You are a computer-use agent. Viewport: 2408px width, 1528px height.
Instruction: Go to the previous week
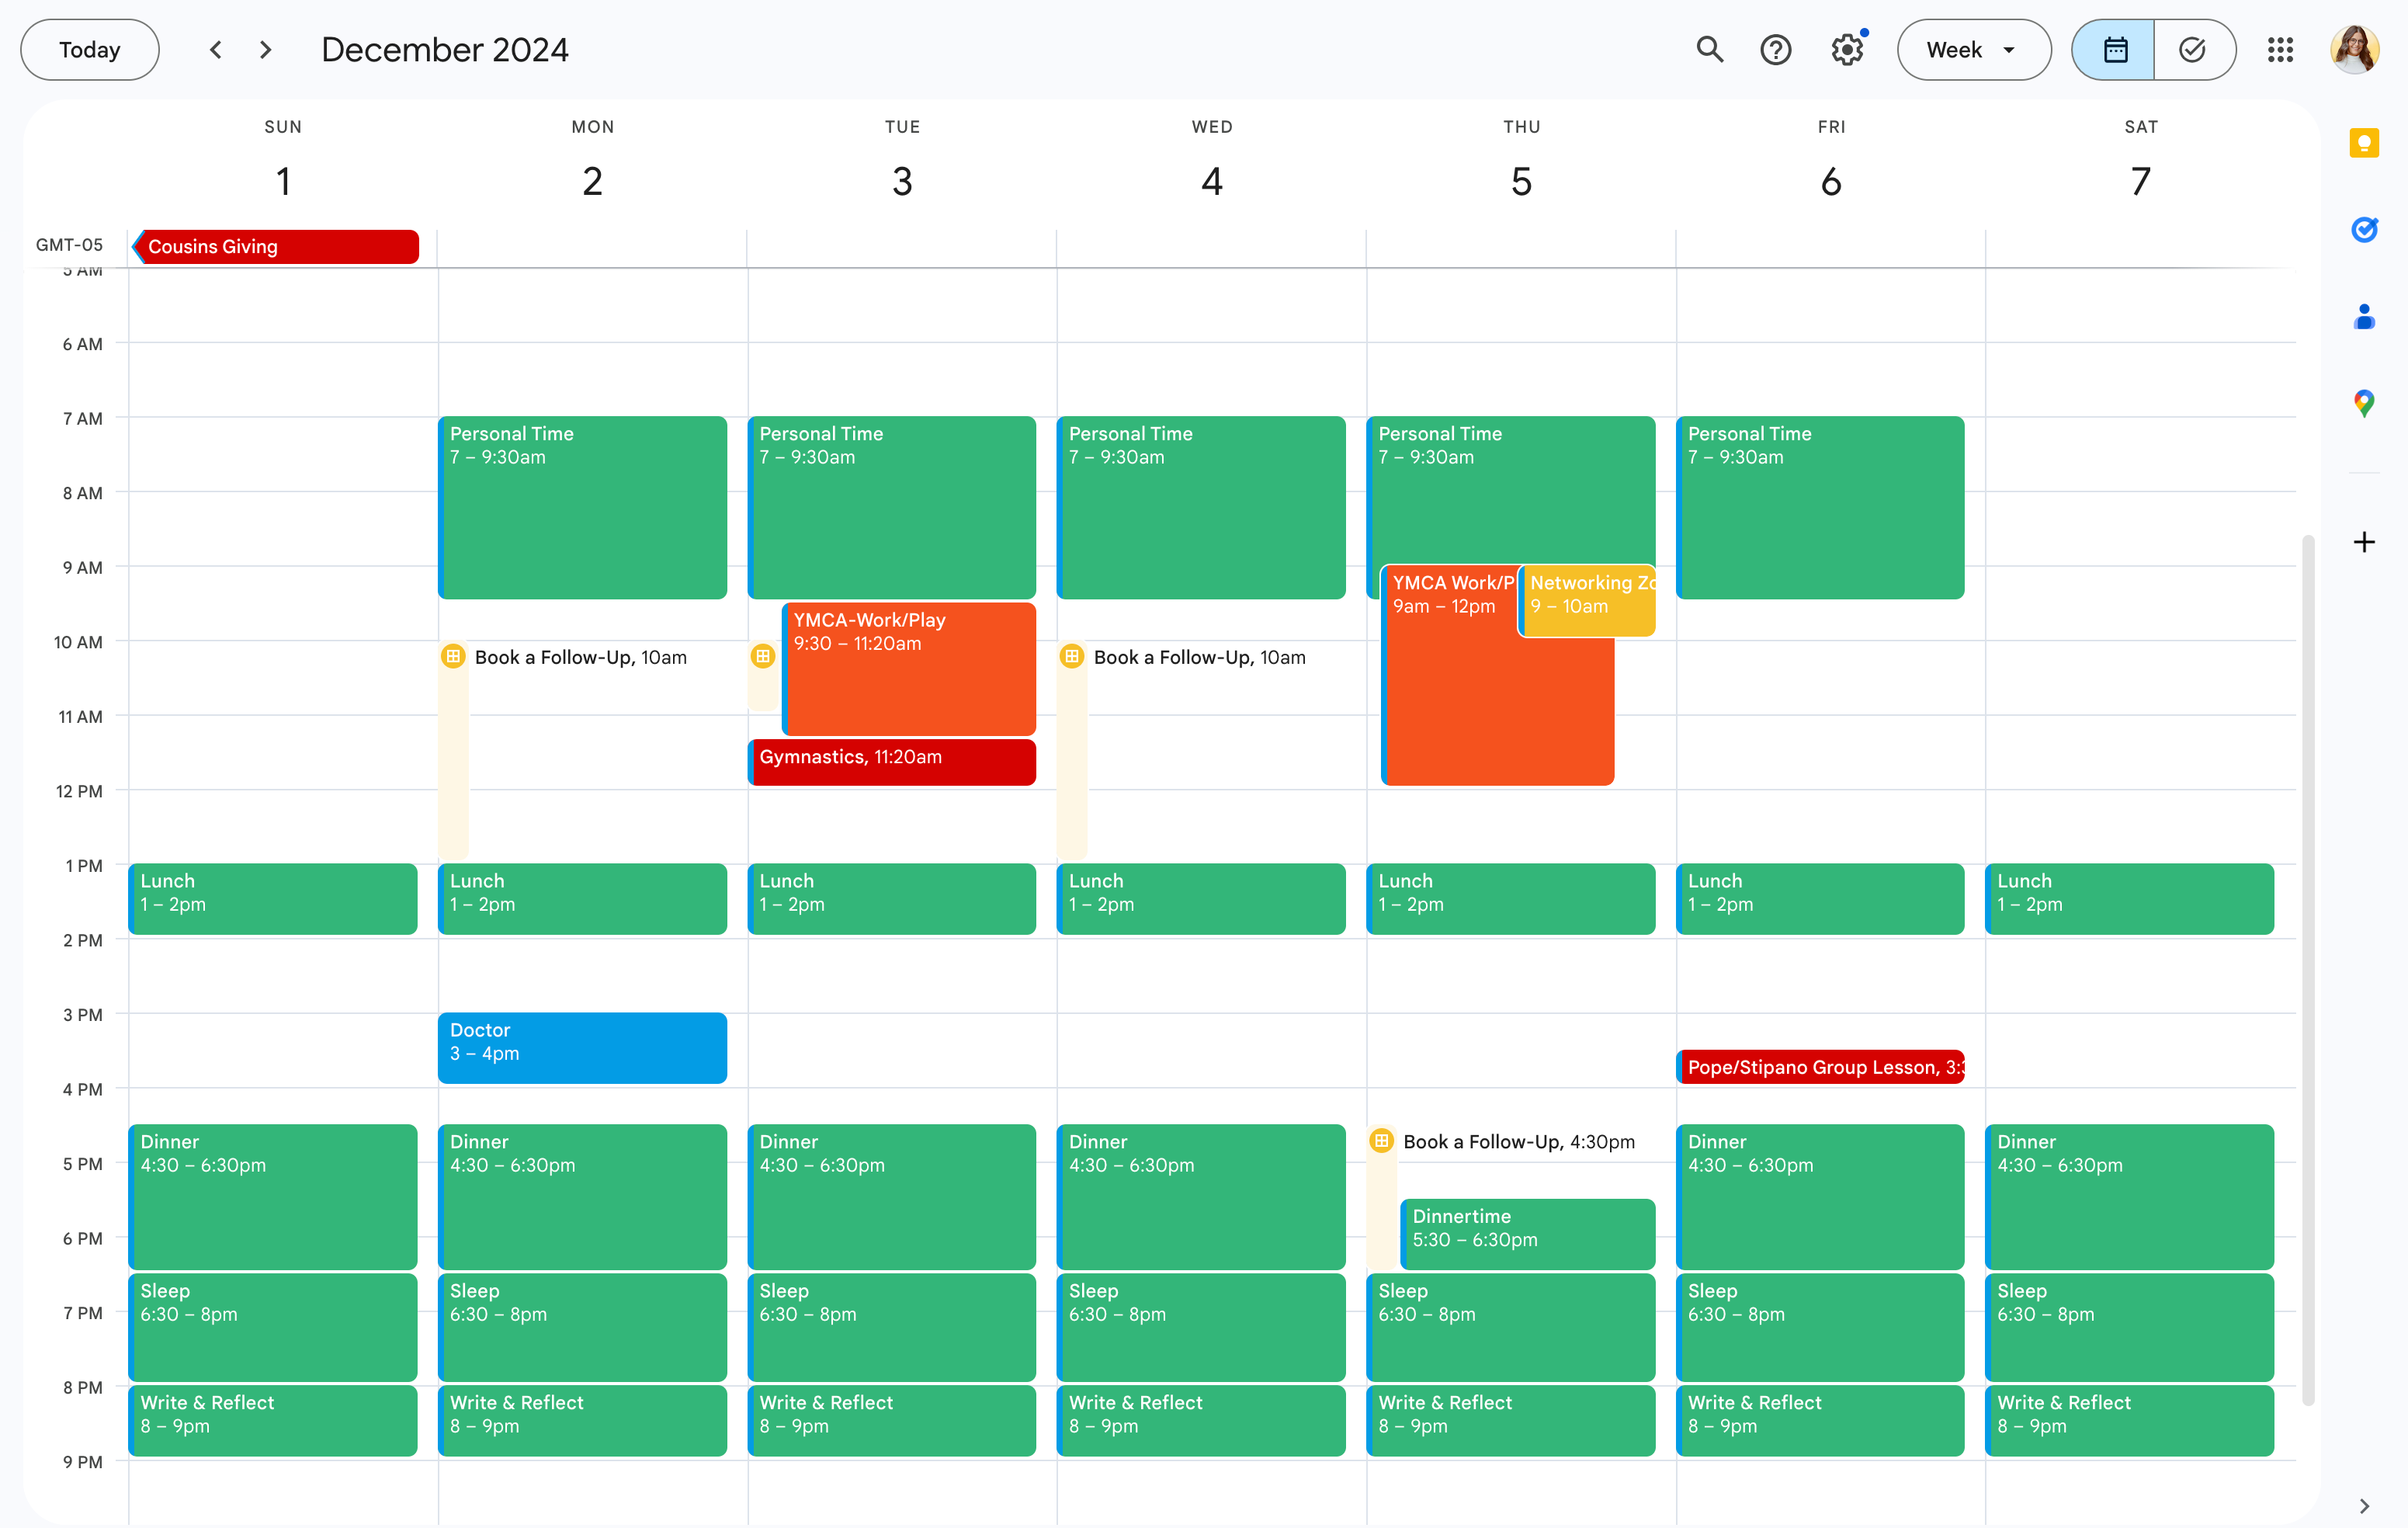pyautogui.click(x=215, y=50)
